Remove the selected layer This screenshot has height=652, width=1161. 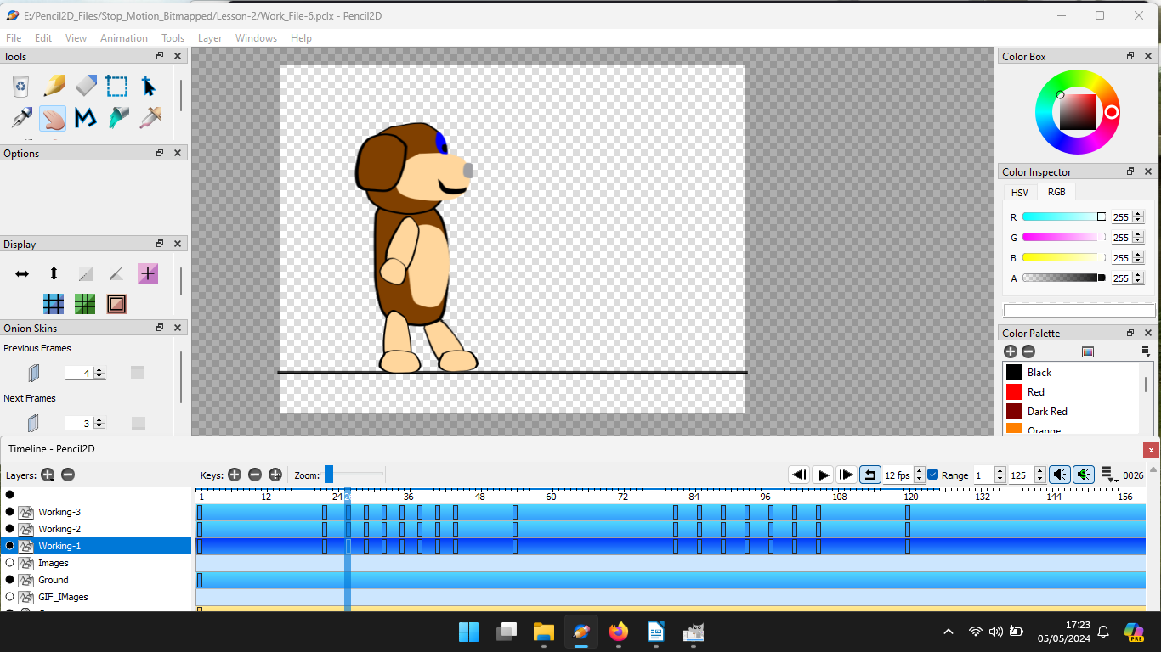click(68, 475)
